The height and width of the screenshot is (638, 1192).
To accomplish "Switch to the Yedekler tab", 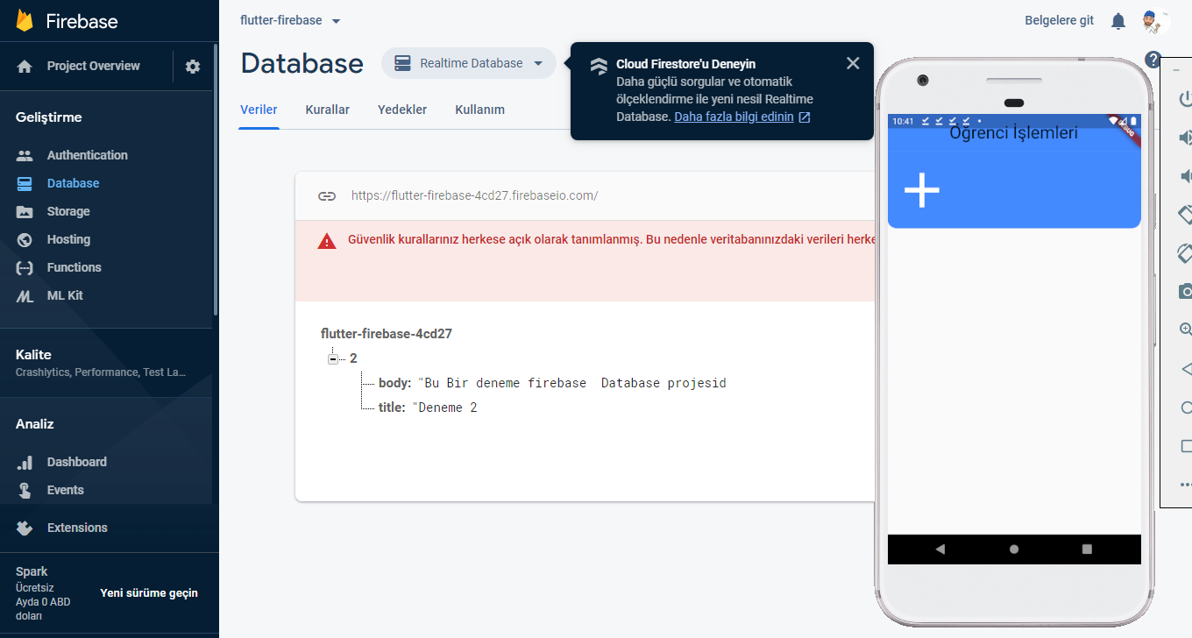I will pyautogui.click(x=402, y=110).
